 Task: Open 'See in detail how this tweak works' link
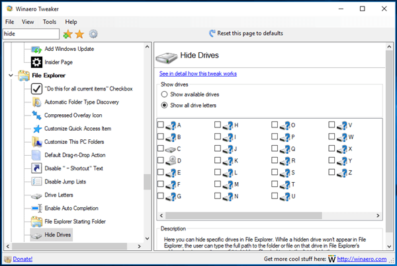pyautogui.click(x=198, y=74)
